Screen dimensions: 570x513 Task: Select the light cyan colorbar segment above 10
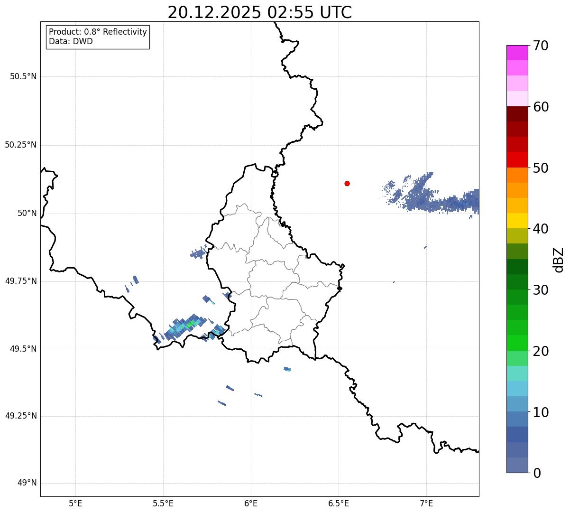(x=517, y=389)
